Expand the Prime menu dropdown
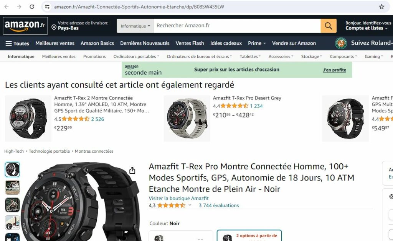The width and height of the screenshot is (393, 241). pos(257,43)
